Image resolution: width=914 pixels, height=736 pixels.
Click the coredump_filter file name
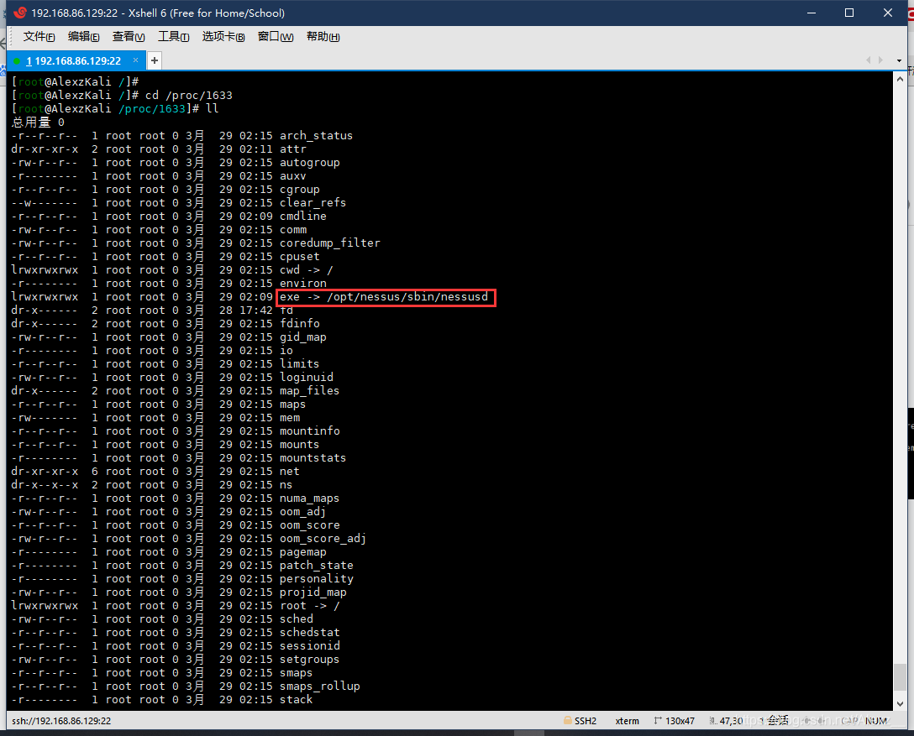pos(330,243)
